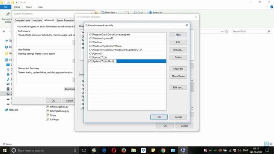This screenshot has height=154, width=274.
Task: Open the File menu in Explorer
Action: (6, 7)
